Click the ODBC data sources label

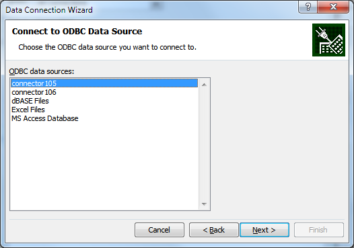tap(42, 71)
